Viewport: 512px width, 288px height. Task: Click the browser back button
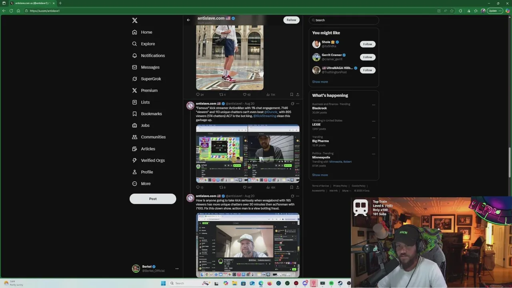pyautogui.click(x=4, y=11)
